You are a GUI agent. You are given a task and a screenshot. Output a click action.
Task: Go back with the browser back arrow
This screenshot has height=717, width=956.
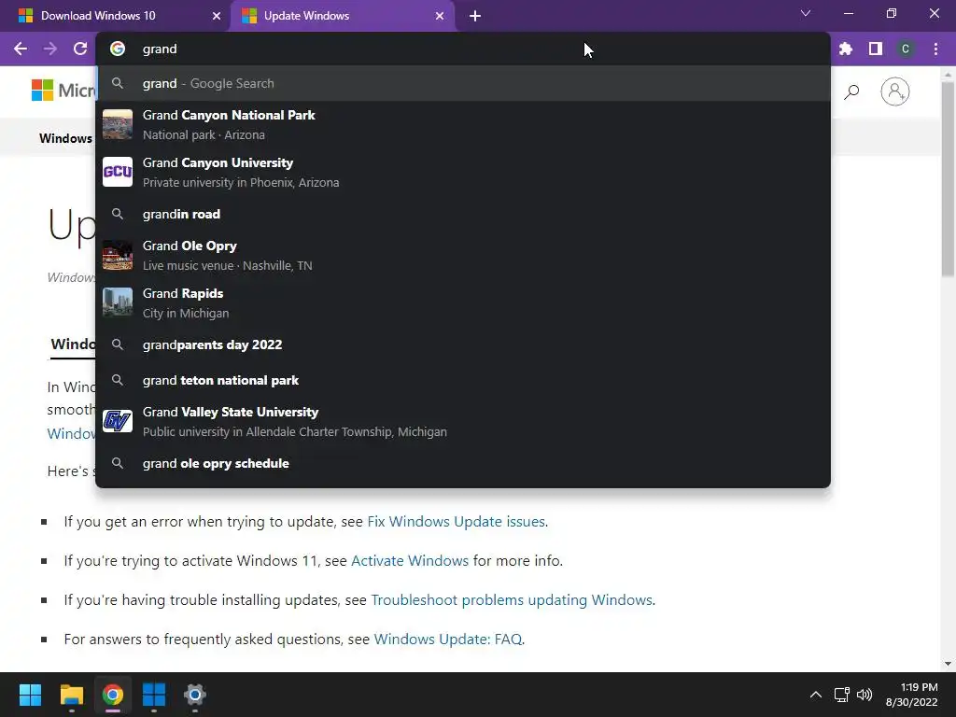[21, 49]
